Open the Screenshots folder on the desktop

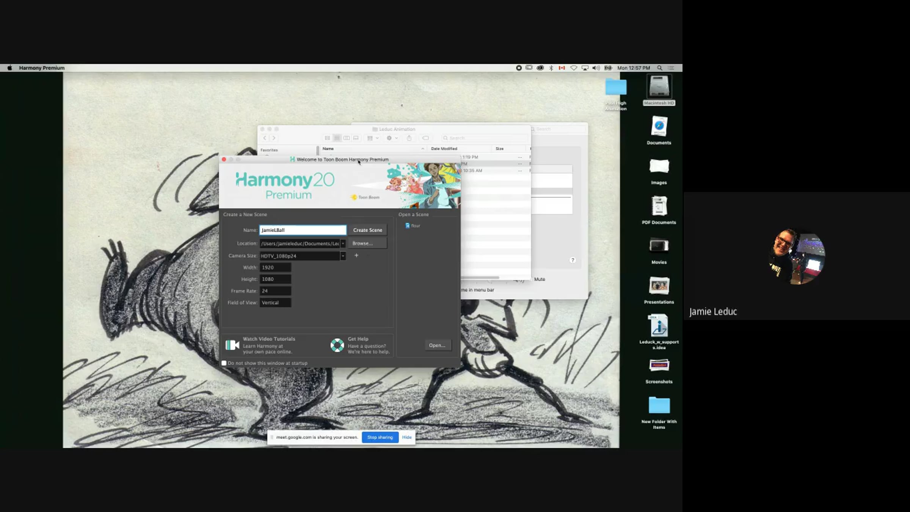click(659, 366)
